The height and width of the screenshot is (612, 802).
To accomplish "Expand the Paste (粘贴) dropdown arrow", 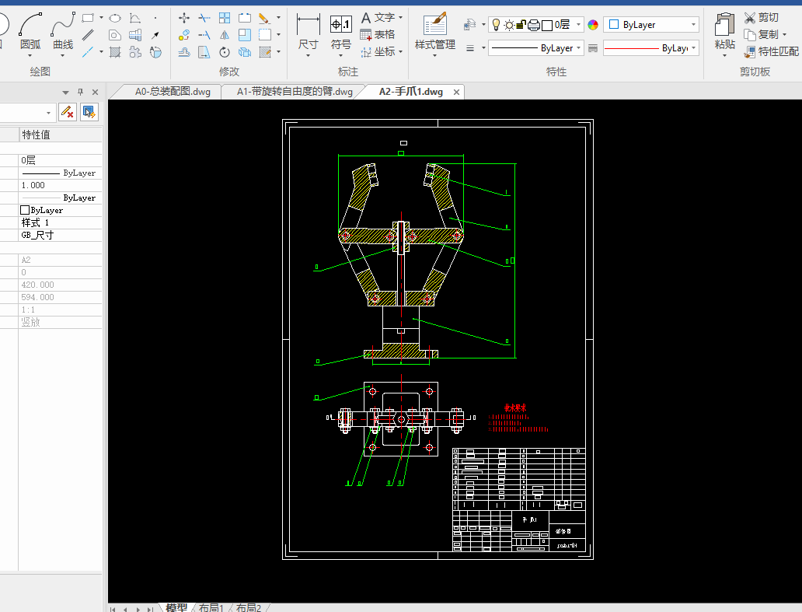I will pos(725,55).
